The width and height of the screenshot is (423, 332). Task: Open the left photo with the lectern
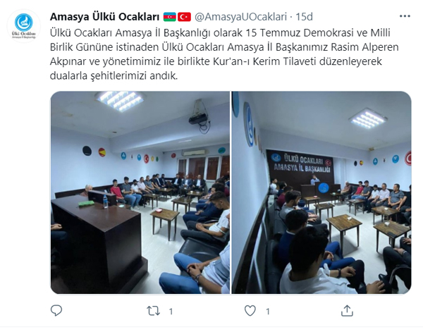click(x=140, y=192)
